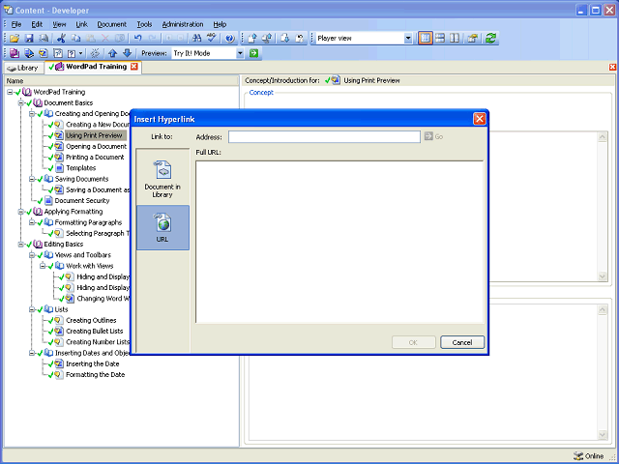
Task: Select the Formatting the Date topic
Action: click(x=95, y=375)
